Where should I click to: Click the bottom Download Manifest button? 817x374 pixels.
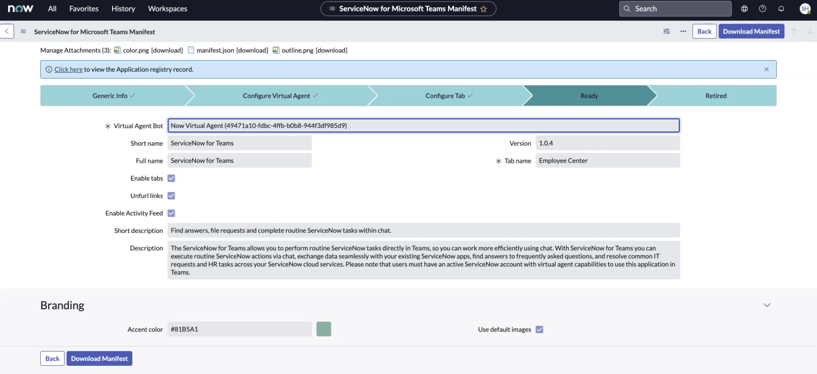(99, 359)
